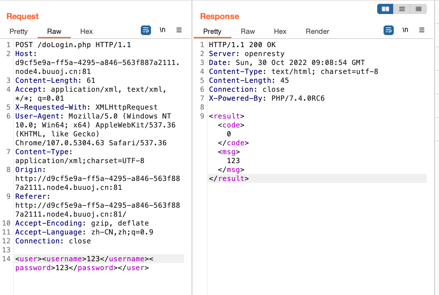
Task: Switch to the Request Hex tab
Action: pyautogui.click(x=86, y=31)
